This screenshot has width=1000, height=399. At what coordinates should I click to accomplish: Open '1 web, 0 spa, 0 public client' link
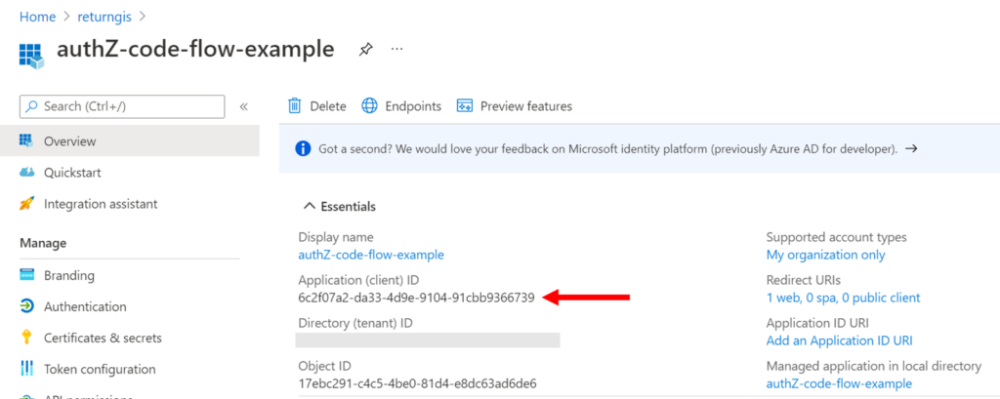(843, 298)
